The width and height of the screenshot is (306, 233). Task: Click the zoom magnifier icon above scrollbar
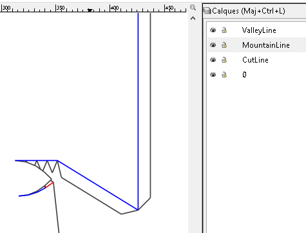(x=193, y=8)
